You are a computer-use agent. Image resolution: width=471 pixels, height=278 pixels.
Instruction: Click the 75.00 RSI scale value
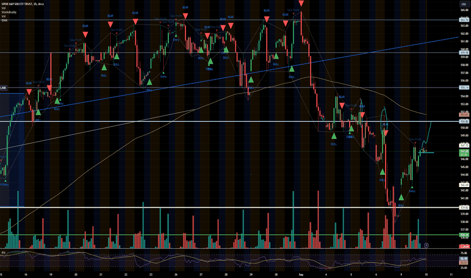pyautogui.click(x=464, y=253)
